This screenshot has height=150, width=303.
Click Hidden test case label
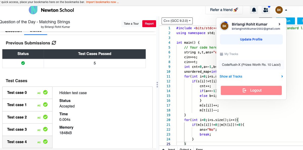[x=73, y=93]
